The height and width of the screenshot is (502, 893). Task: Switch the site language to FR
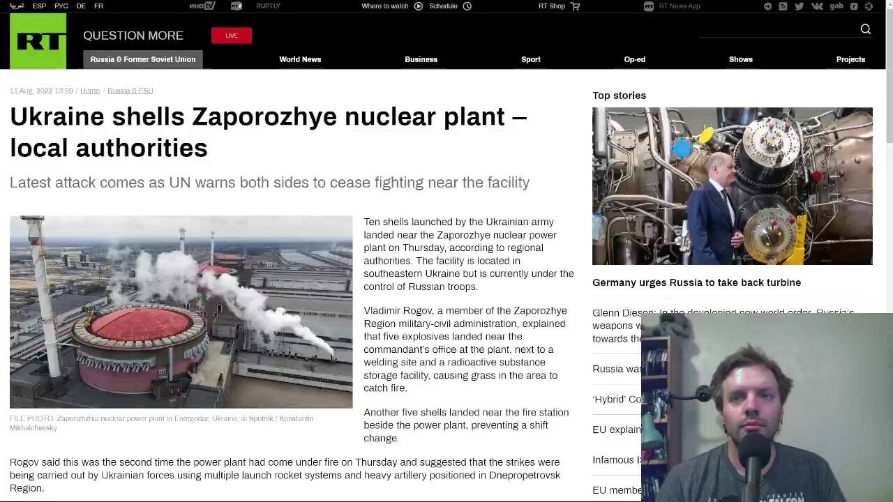click(99, 6)
